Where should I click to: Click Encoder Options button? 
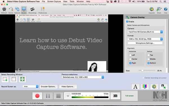(x=49, y=86)
